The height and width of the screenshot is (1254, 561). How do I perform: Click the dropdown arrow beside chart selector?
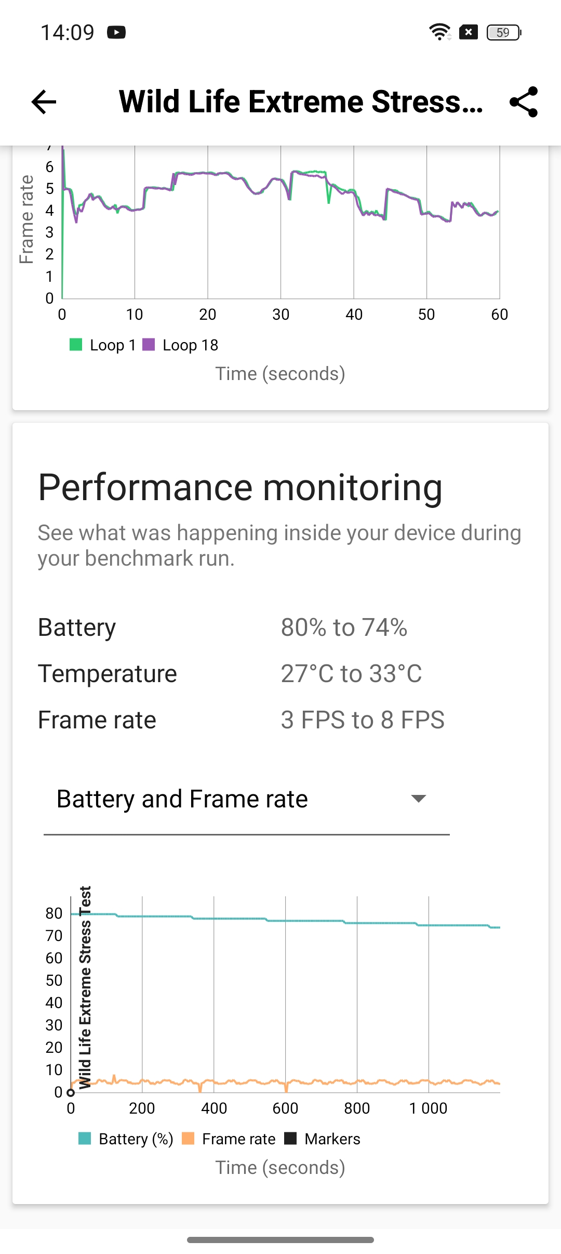(418, 799)
